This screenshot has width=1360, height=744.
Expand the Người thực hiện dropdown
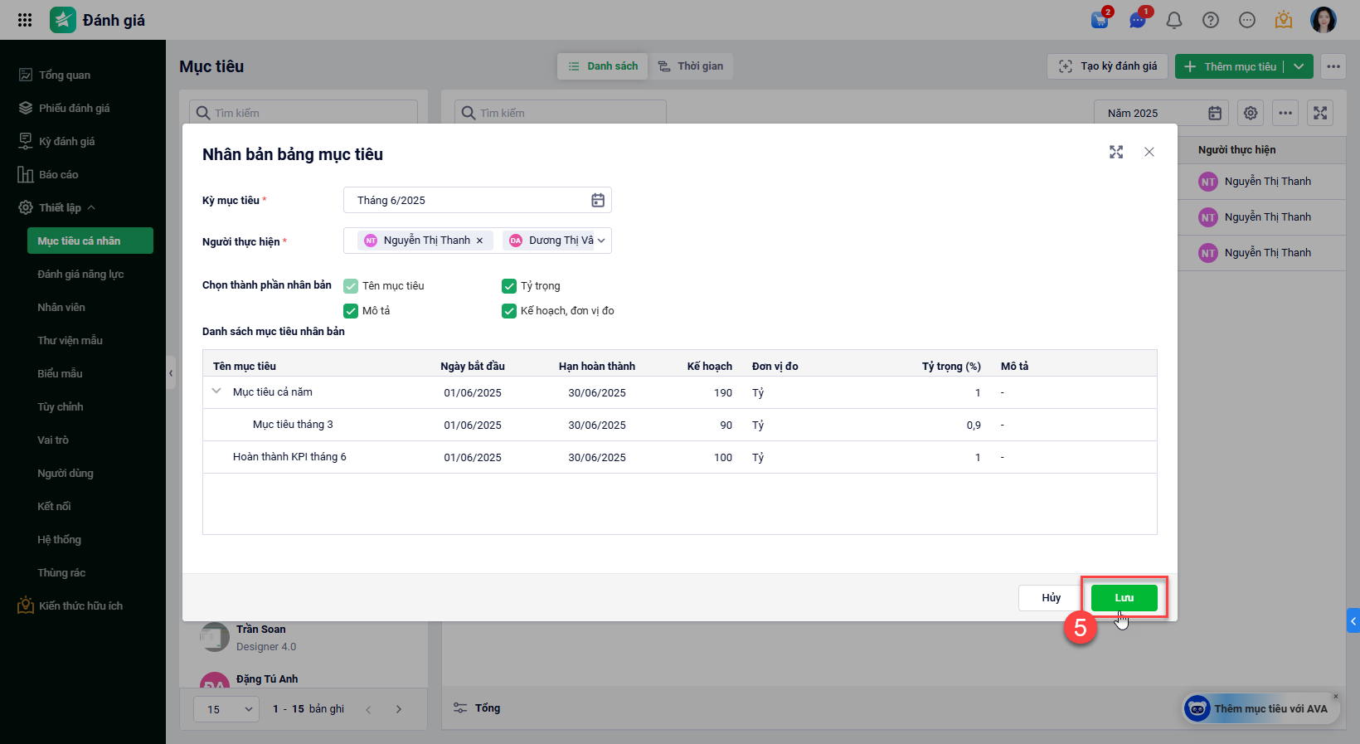[x=601, y=241]
